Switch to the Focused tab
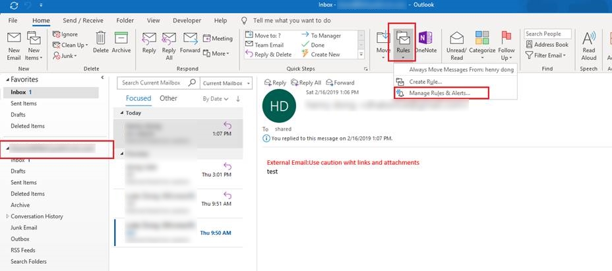This screenshot has height=271, width=612. [138, 98]
